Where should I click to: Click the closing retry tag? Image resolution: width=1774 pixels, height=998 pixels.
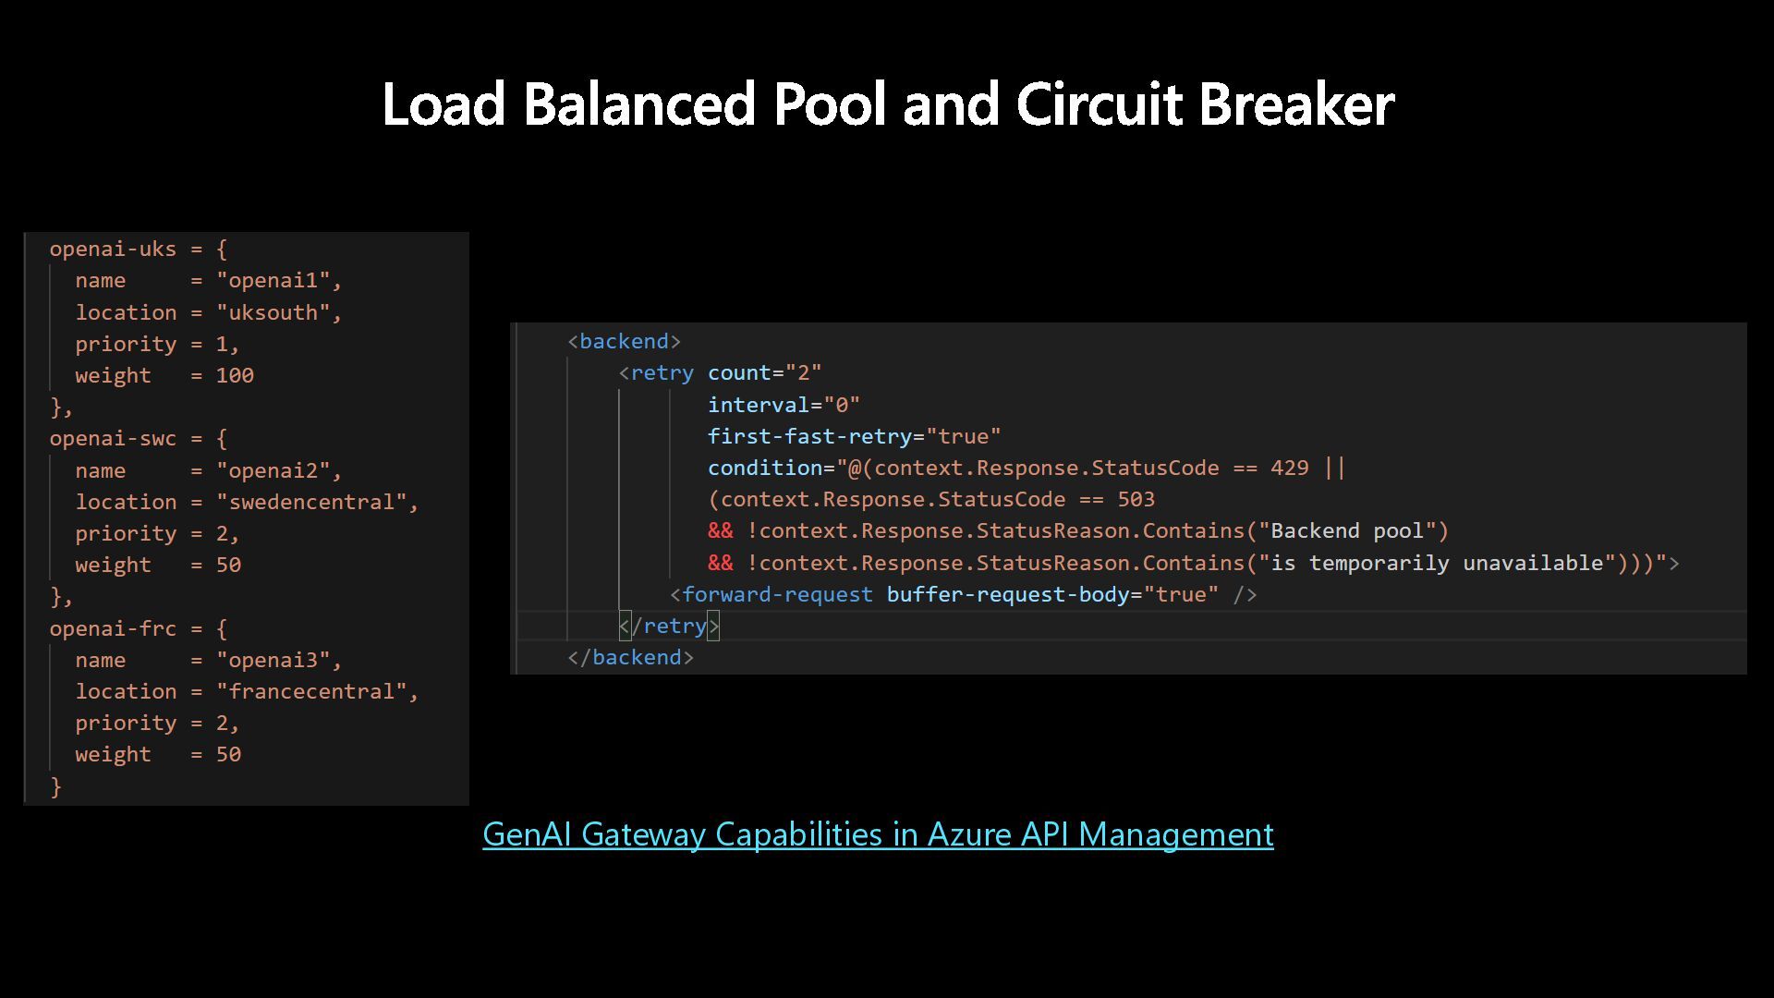[x=669, y=626]
